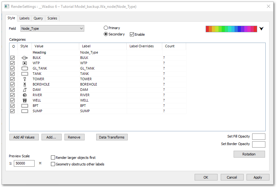The height and width of the screenshot is (188, 277).
Task: Click the Label Overrides column header
Action: (144, 46)
